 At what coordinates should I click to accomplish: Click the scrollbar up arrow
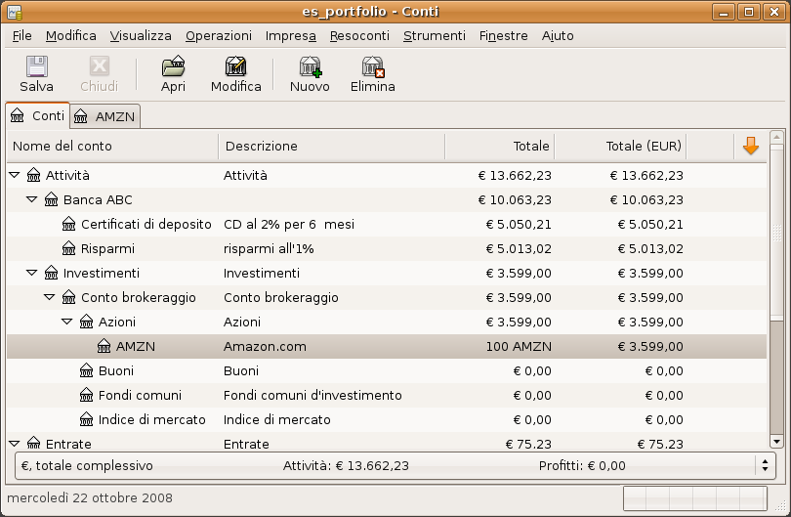[777, 137]
